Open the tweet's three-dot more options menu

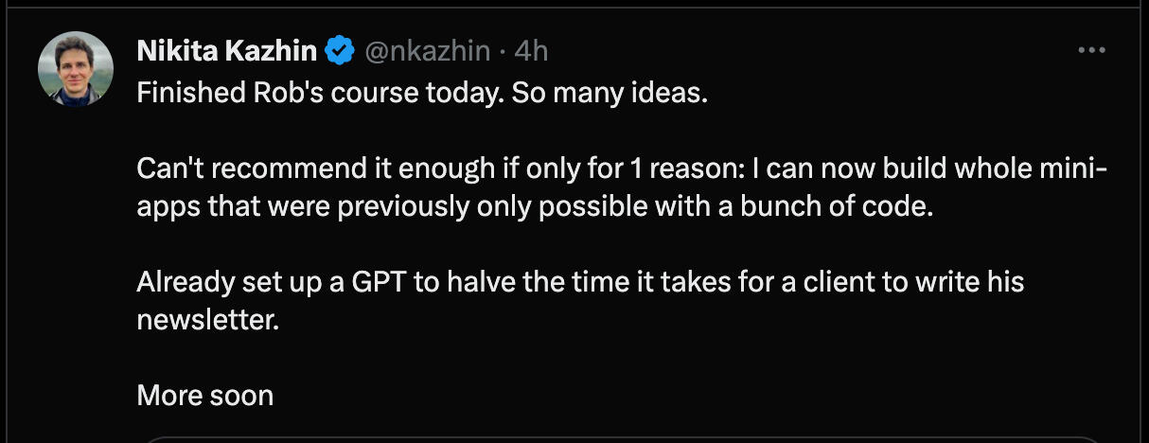tap(1092, 51)
